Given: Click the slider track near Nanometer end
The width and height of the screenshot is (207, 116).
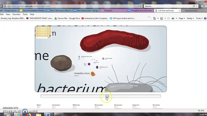Looking at the screenshot, I should [x=118, y=96].
